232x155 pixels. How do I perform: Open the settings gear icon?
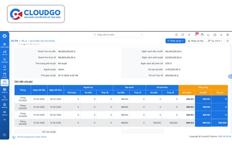tap(228, 35)
